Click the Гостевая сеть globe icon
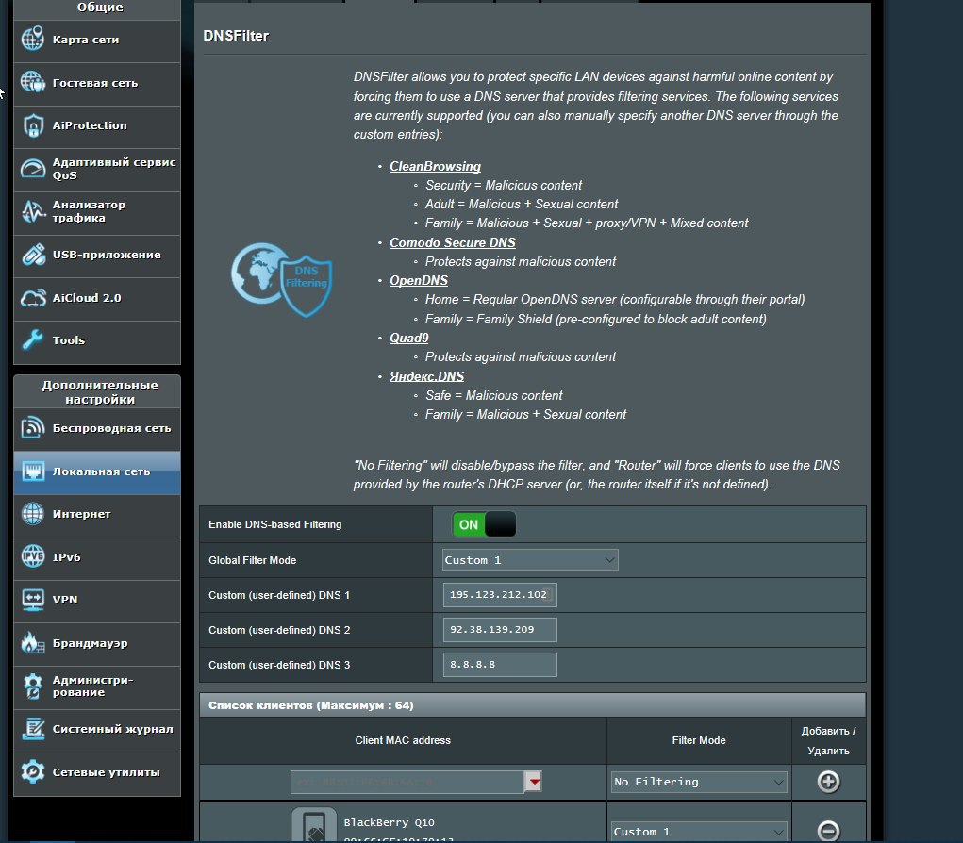Viewport: 963px width, 843px height. coord(33,82)
